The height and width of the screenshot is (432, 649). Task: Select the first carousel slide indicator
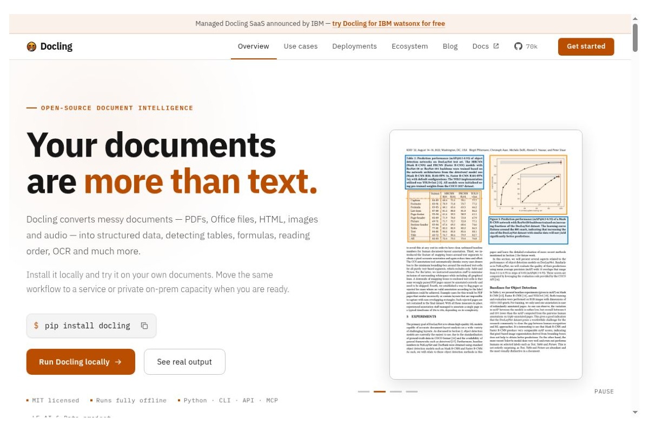click(x=364, y=391)
